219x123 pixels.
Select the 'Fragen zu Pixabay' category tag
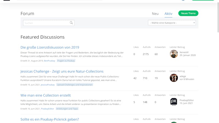[66, 61]
